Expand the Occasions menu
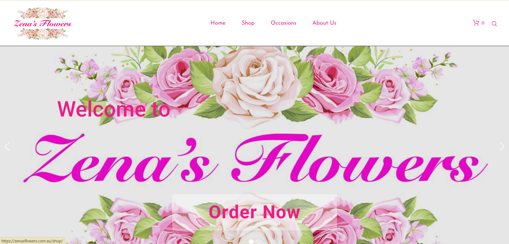The image size is (509, 244). pos(283,23)
